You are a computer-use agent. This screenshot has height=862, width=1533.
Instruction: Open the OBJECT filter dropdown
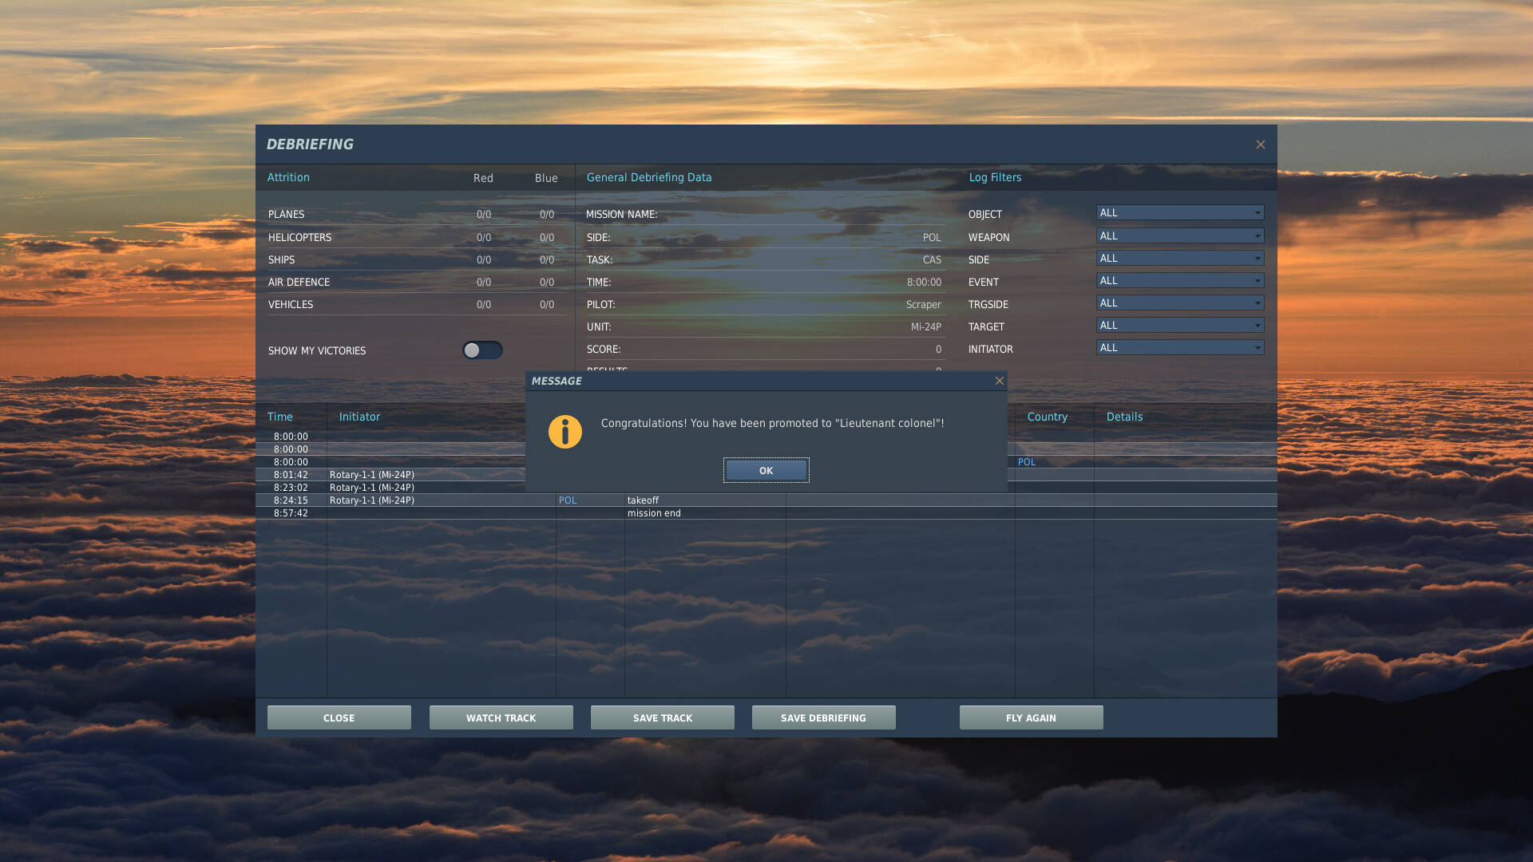(x=1179, y=213)
